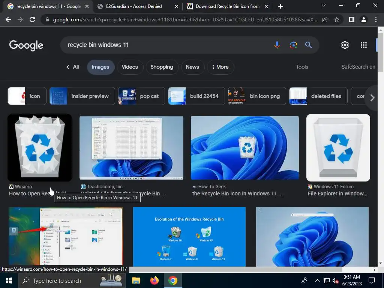Close the E2Guardian tab
Image resolution: width=384 pixels, height=288 pixels.
point(176,7)
